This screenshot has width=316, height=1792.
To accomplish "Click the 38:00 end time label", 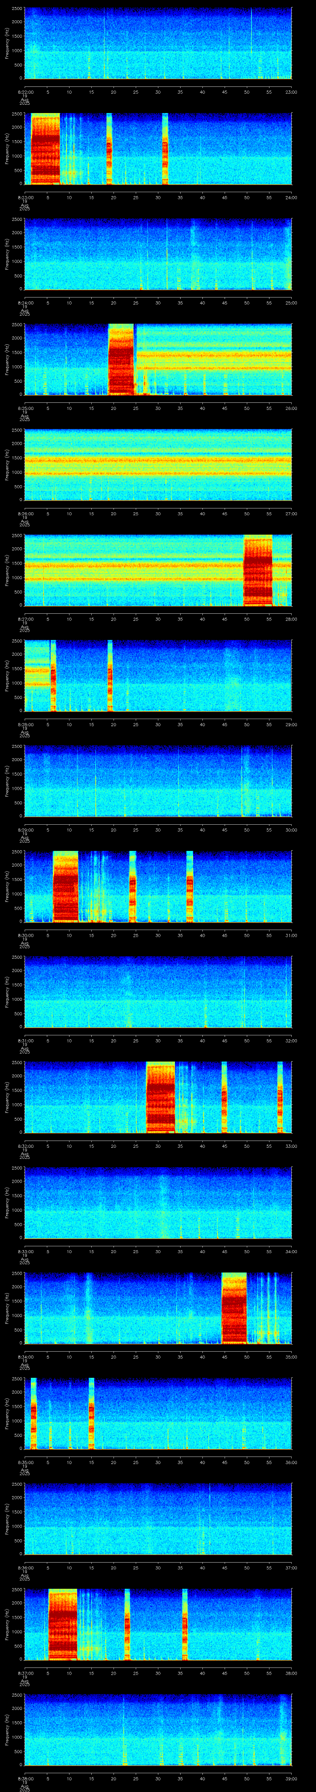I will [291, 1673].
